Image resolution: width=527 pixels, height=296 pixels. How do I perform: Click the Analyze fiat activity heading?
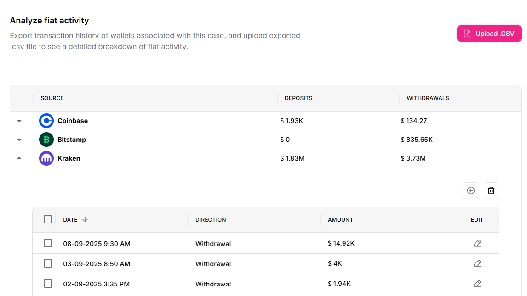[x=49, y=21]
